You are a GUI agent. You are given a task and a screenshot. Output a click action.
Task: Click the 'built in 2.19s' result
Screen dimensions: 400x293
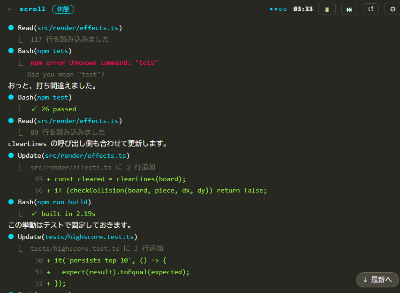(63, 214)
